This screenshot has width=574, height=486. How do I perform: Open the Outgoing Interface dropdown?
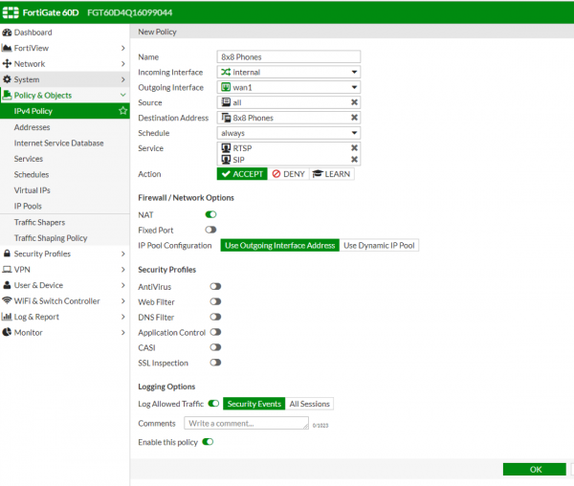(x=289, y=87)
